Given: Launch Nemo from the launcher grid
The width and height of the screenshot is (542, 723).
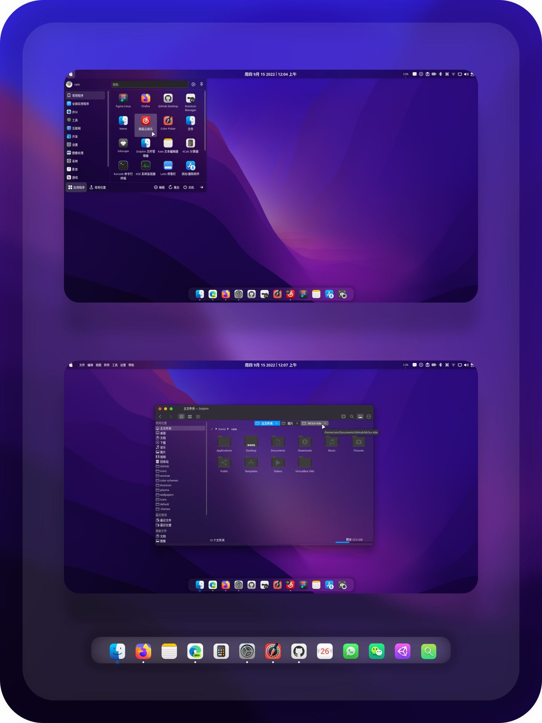Looking at the screenshot, I should [x=123, y=123].
